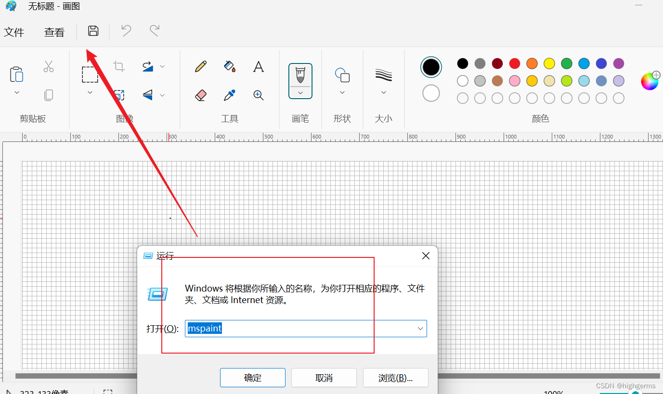Pick the brown palette swatch
The height and width of the screenshot is (394, 663).
pos(497,81)
